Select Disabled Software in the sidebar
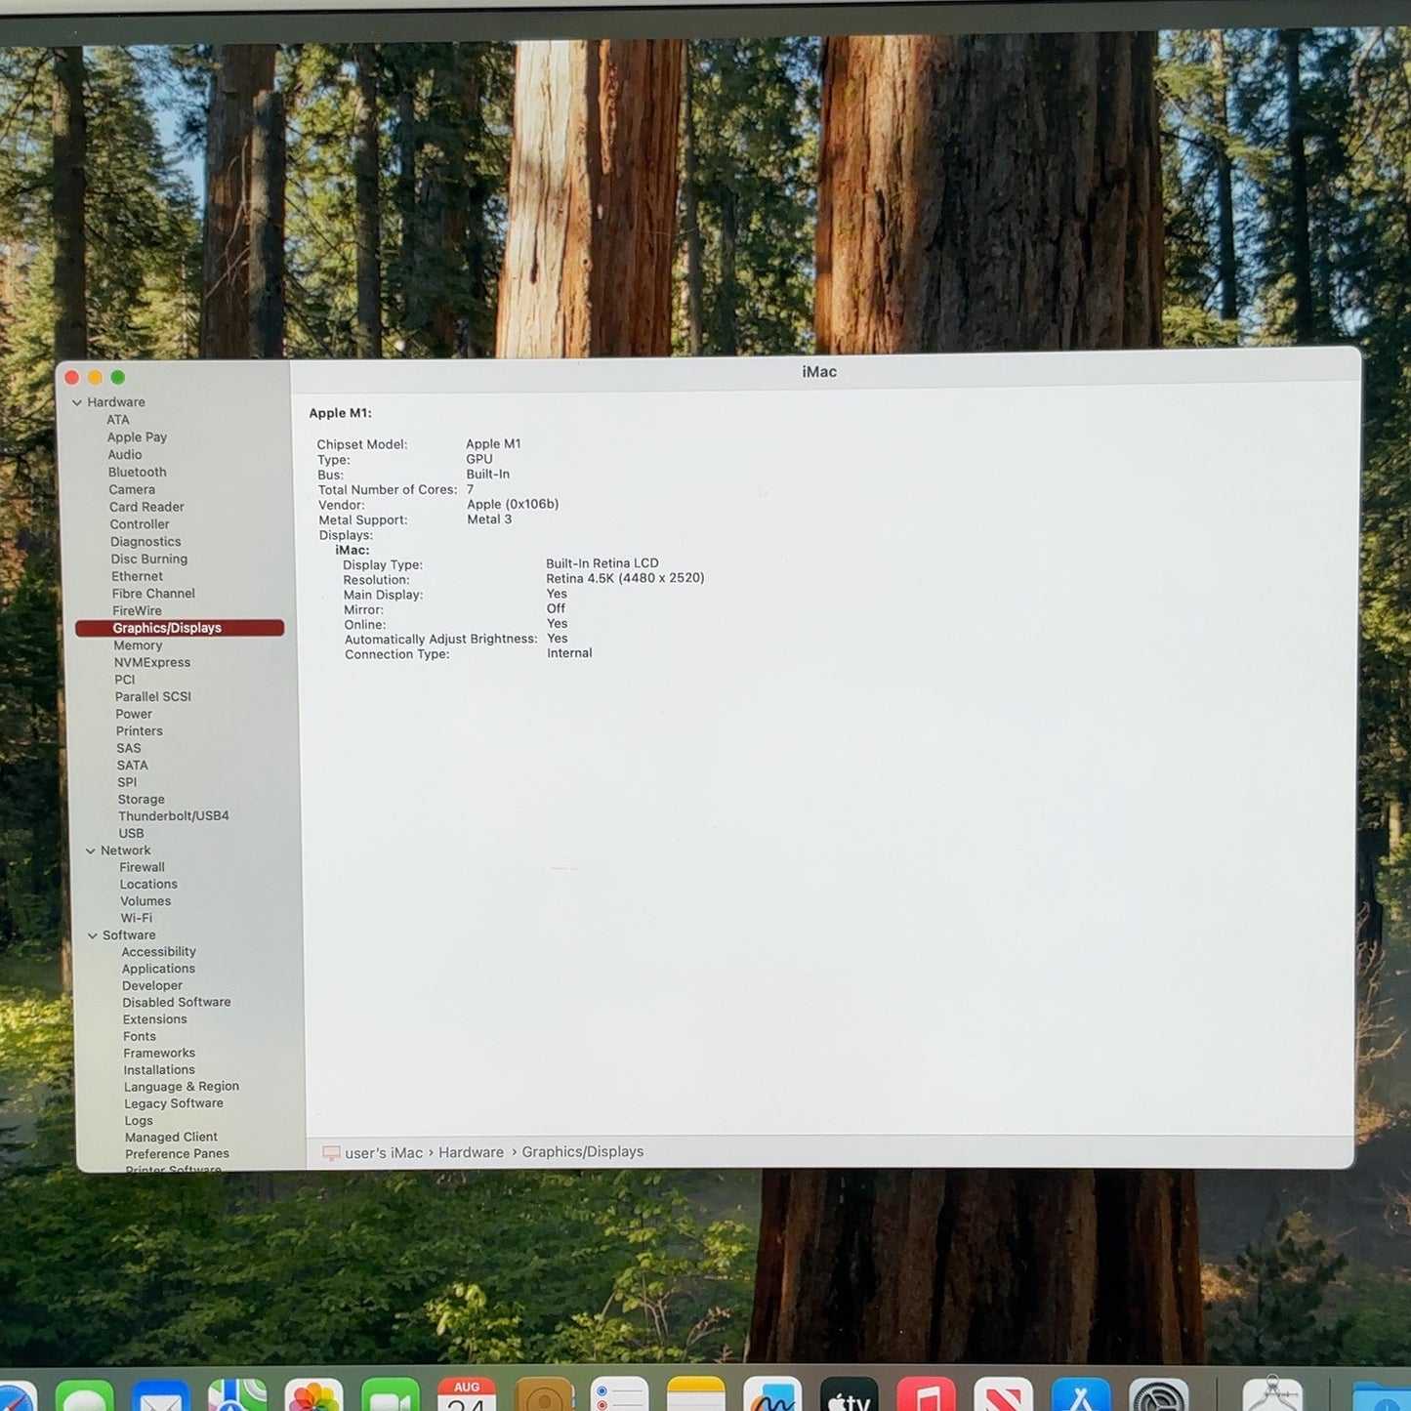This screenshot has width=1411, height=1411. [177, 1003]
